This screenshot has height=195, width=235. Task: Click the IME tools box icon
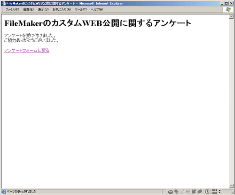coord(200,191)
